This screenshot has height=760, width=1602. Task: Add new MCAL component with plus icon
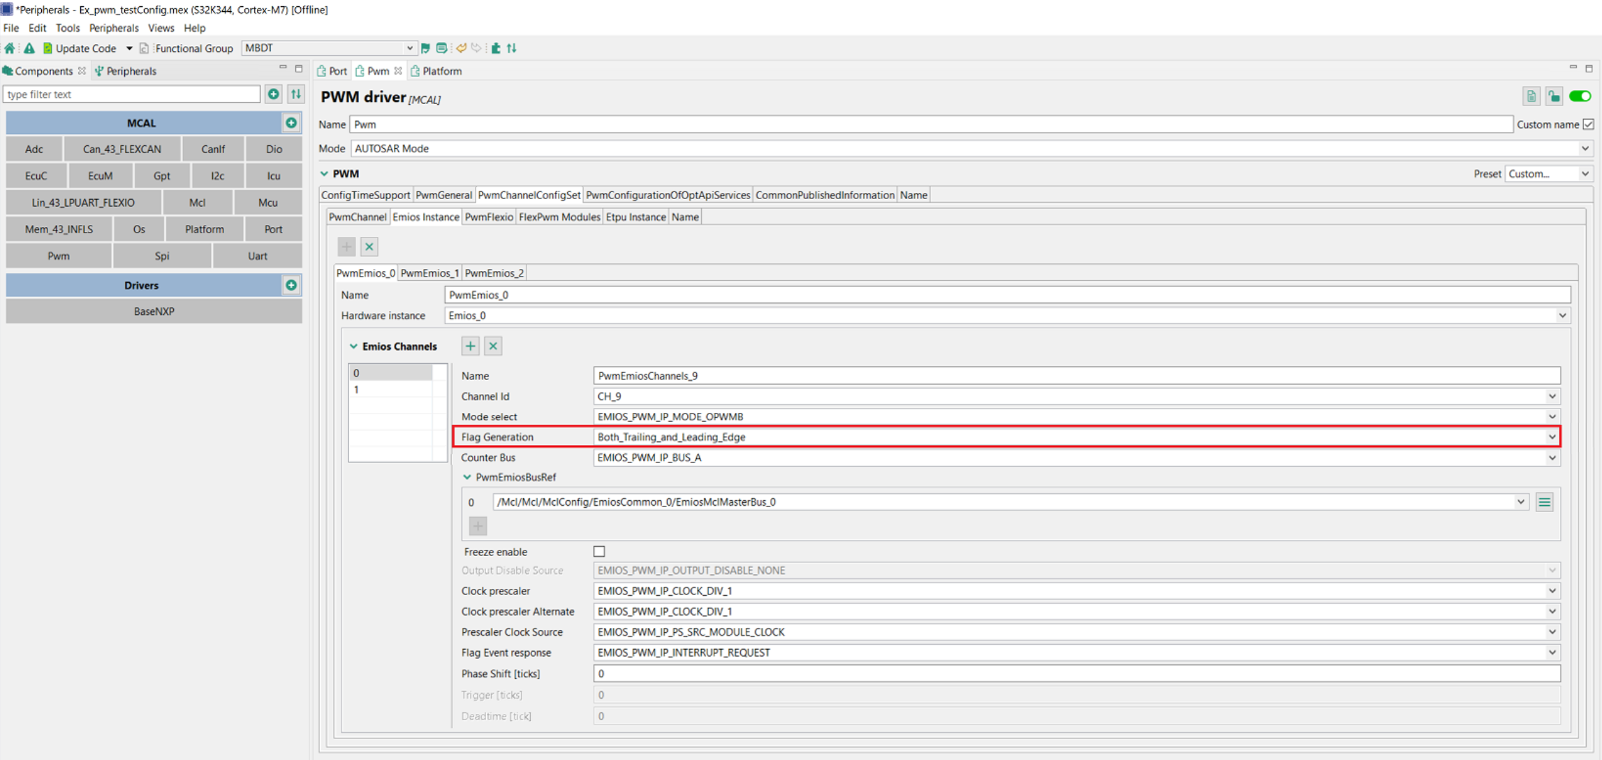click(x=291, y=123)
